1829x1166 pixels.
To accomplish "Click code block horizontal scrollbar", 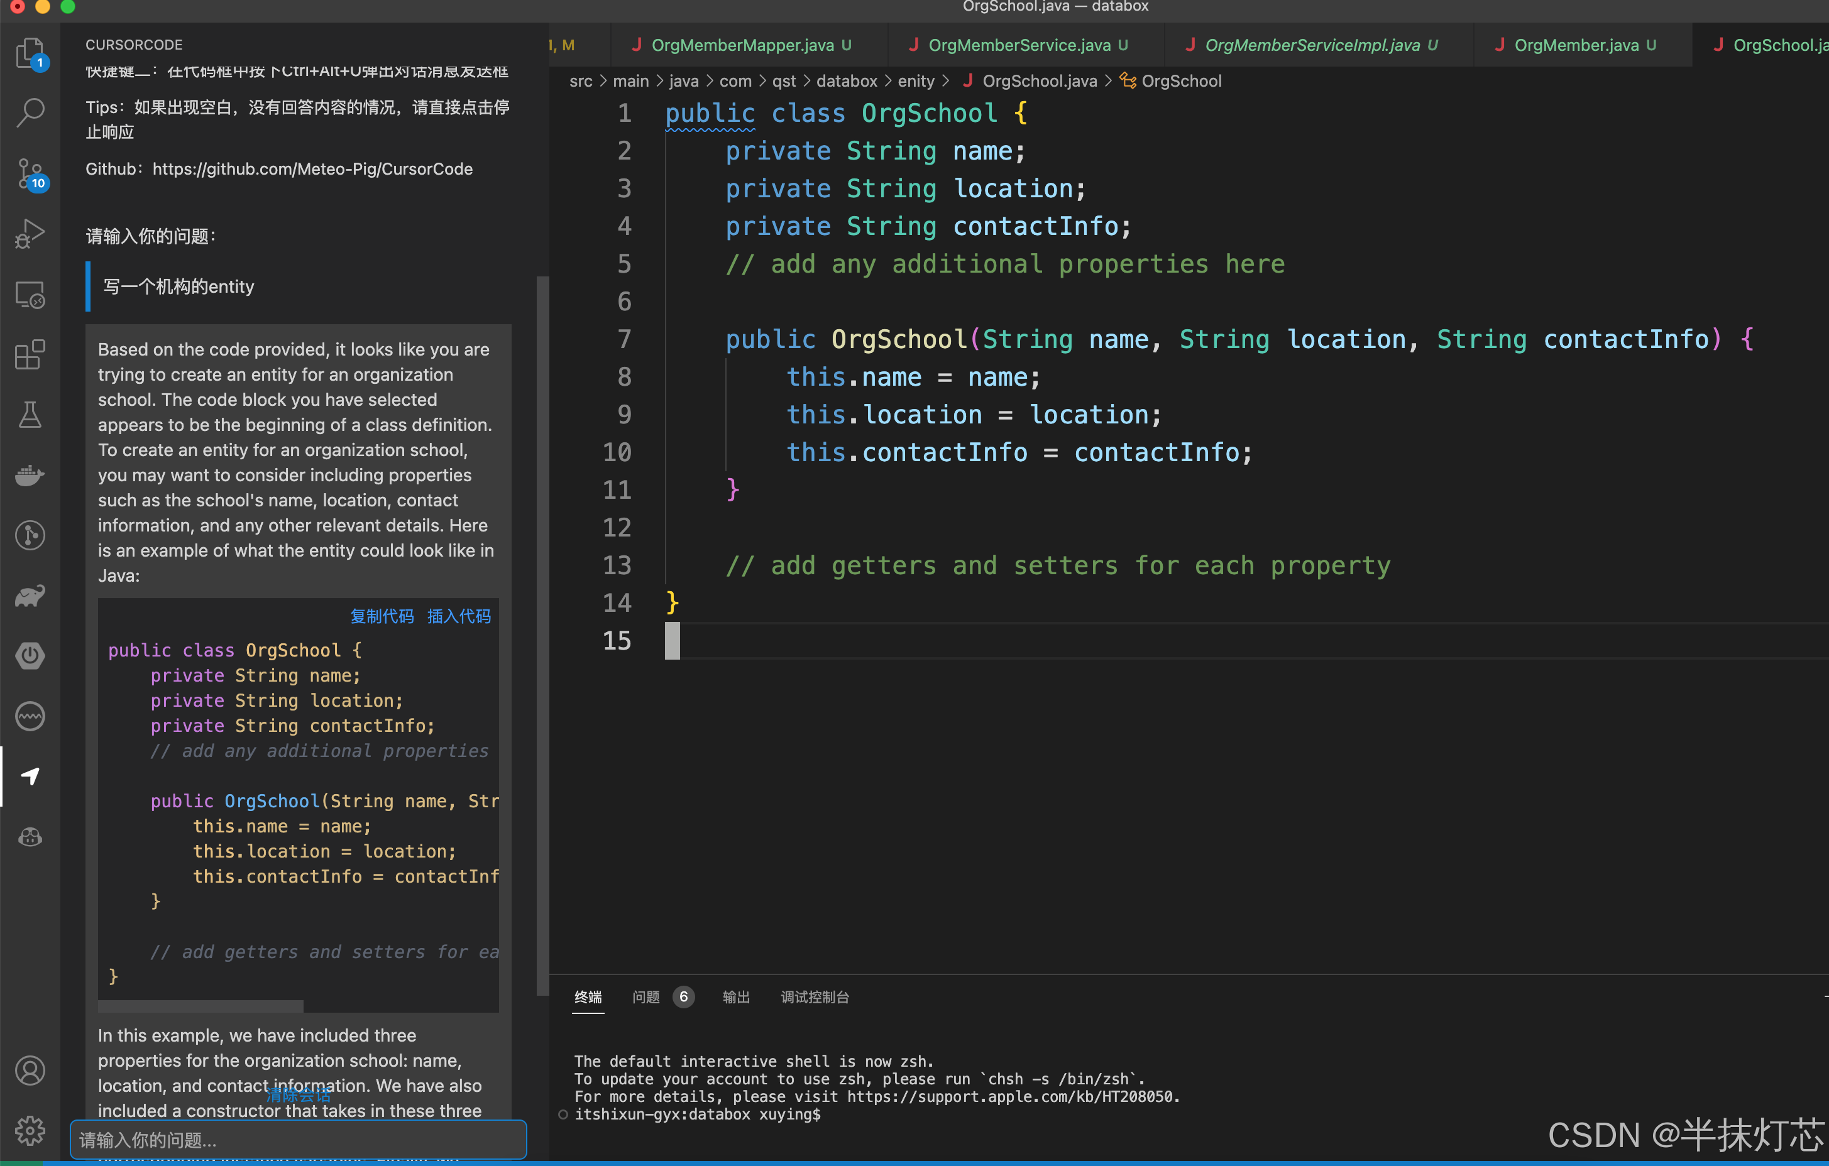I will coord(201,1006).
